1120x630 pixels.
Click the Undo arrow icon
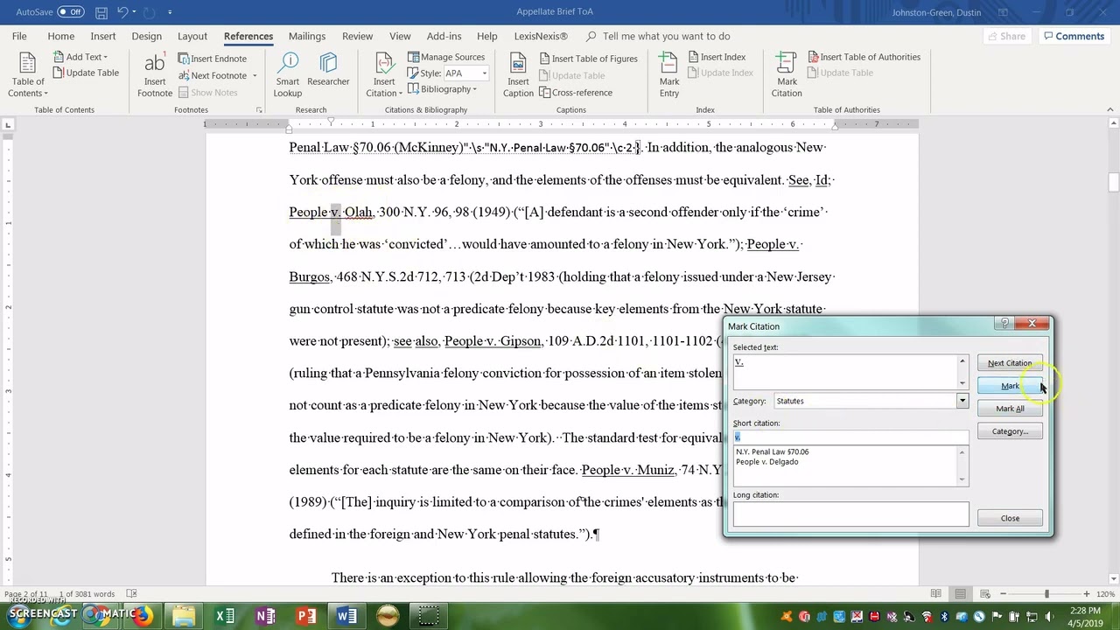coord(122,12)
